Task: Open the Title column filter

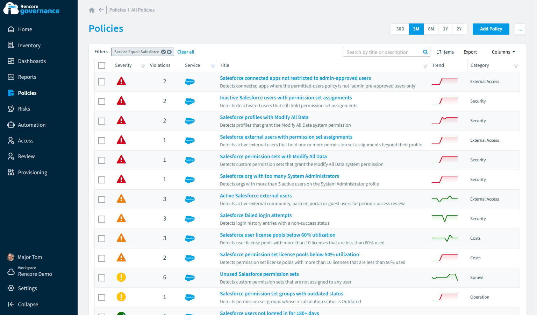Action: click(x=425, y=66)
